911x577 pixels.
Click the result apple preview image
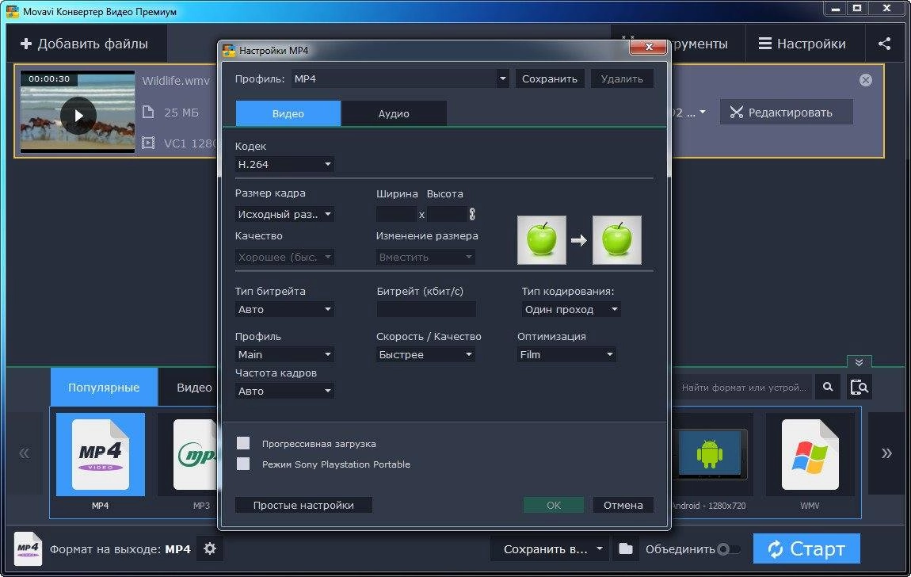coord(617,240)
